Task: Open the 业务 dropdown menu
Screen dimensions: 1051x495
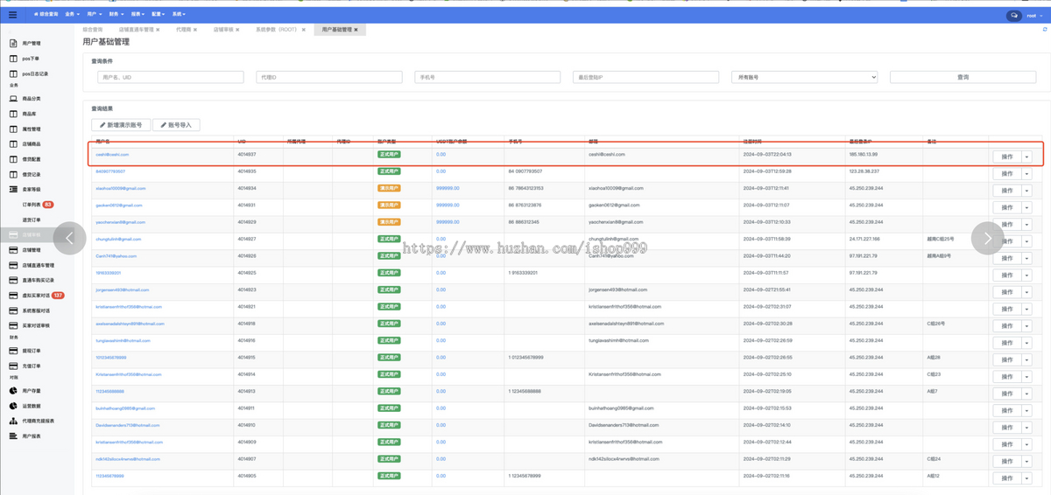Action: coord(72,14)
